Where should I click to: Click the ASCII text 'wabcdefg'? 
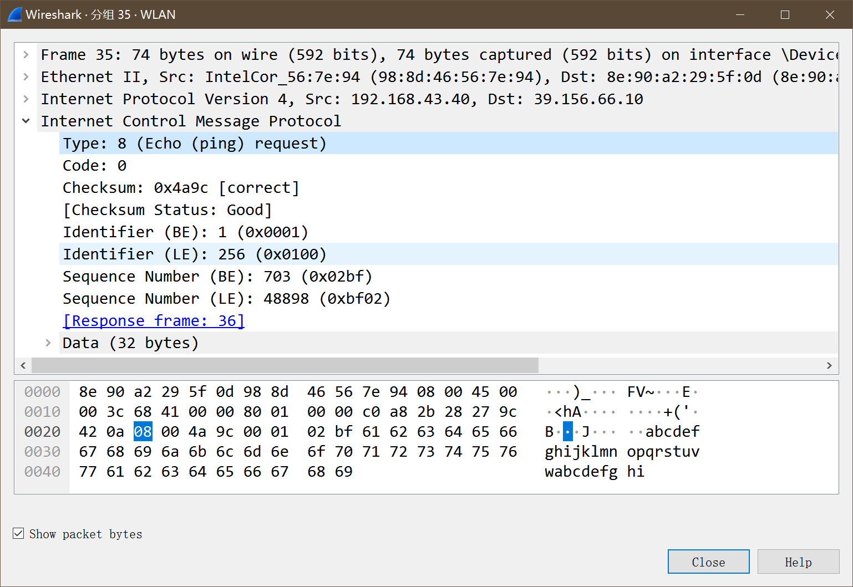point(581,471)
